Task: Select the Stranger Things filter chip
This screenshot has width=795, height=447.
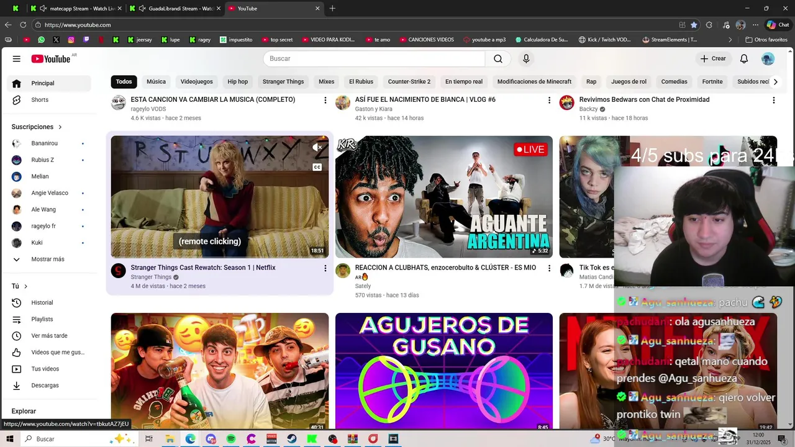Action: 283,81
